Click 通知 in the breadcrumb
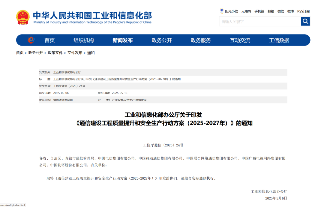Screen dimensions: 324x207 (91, 53)
